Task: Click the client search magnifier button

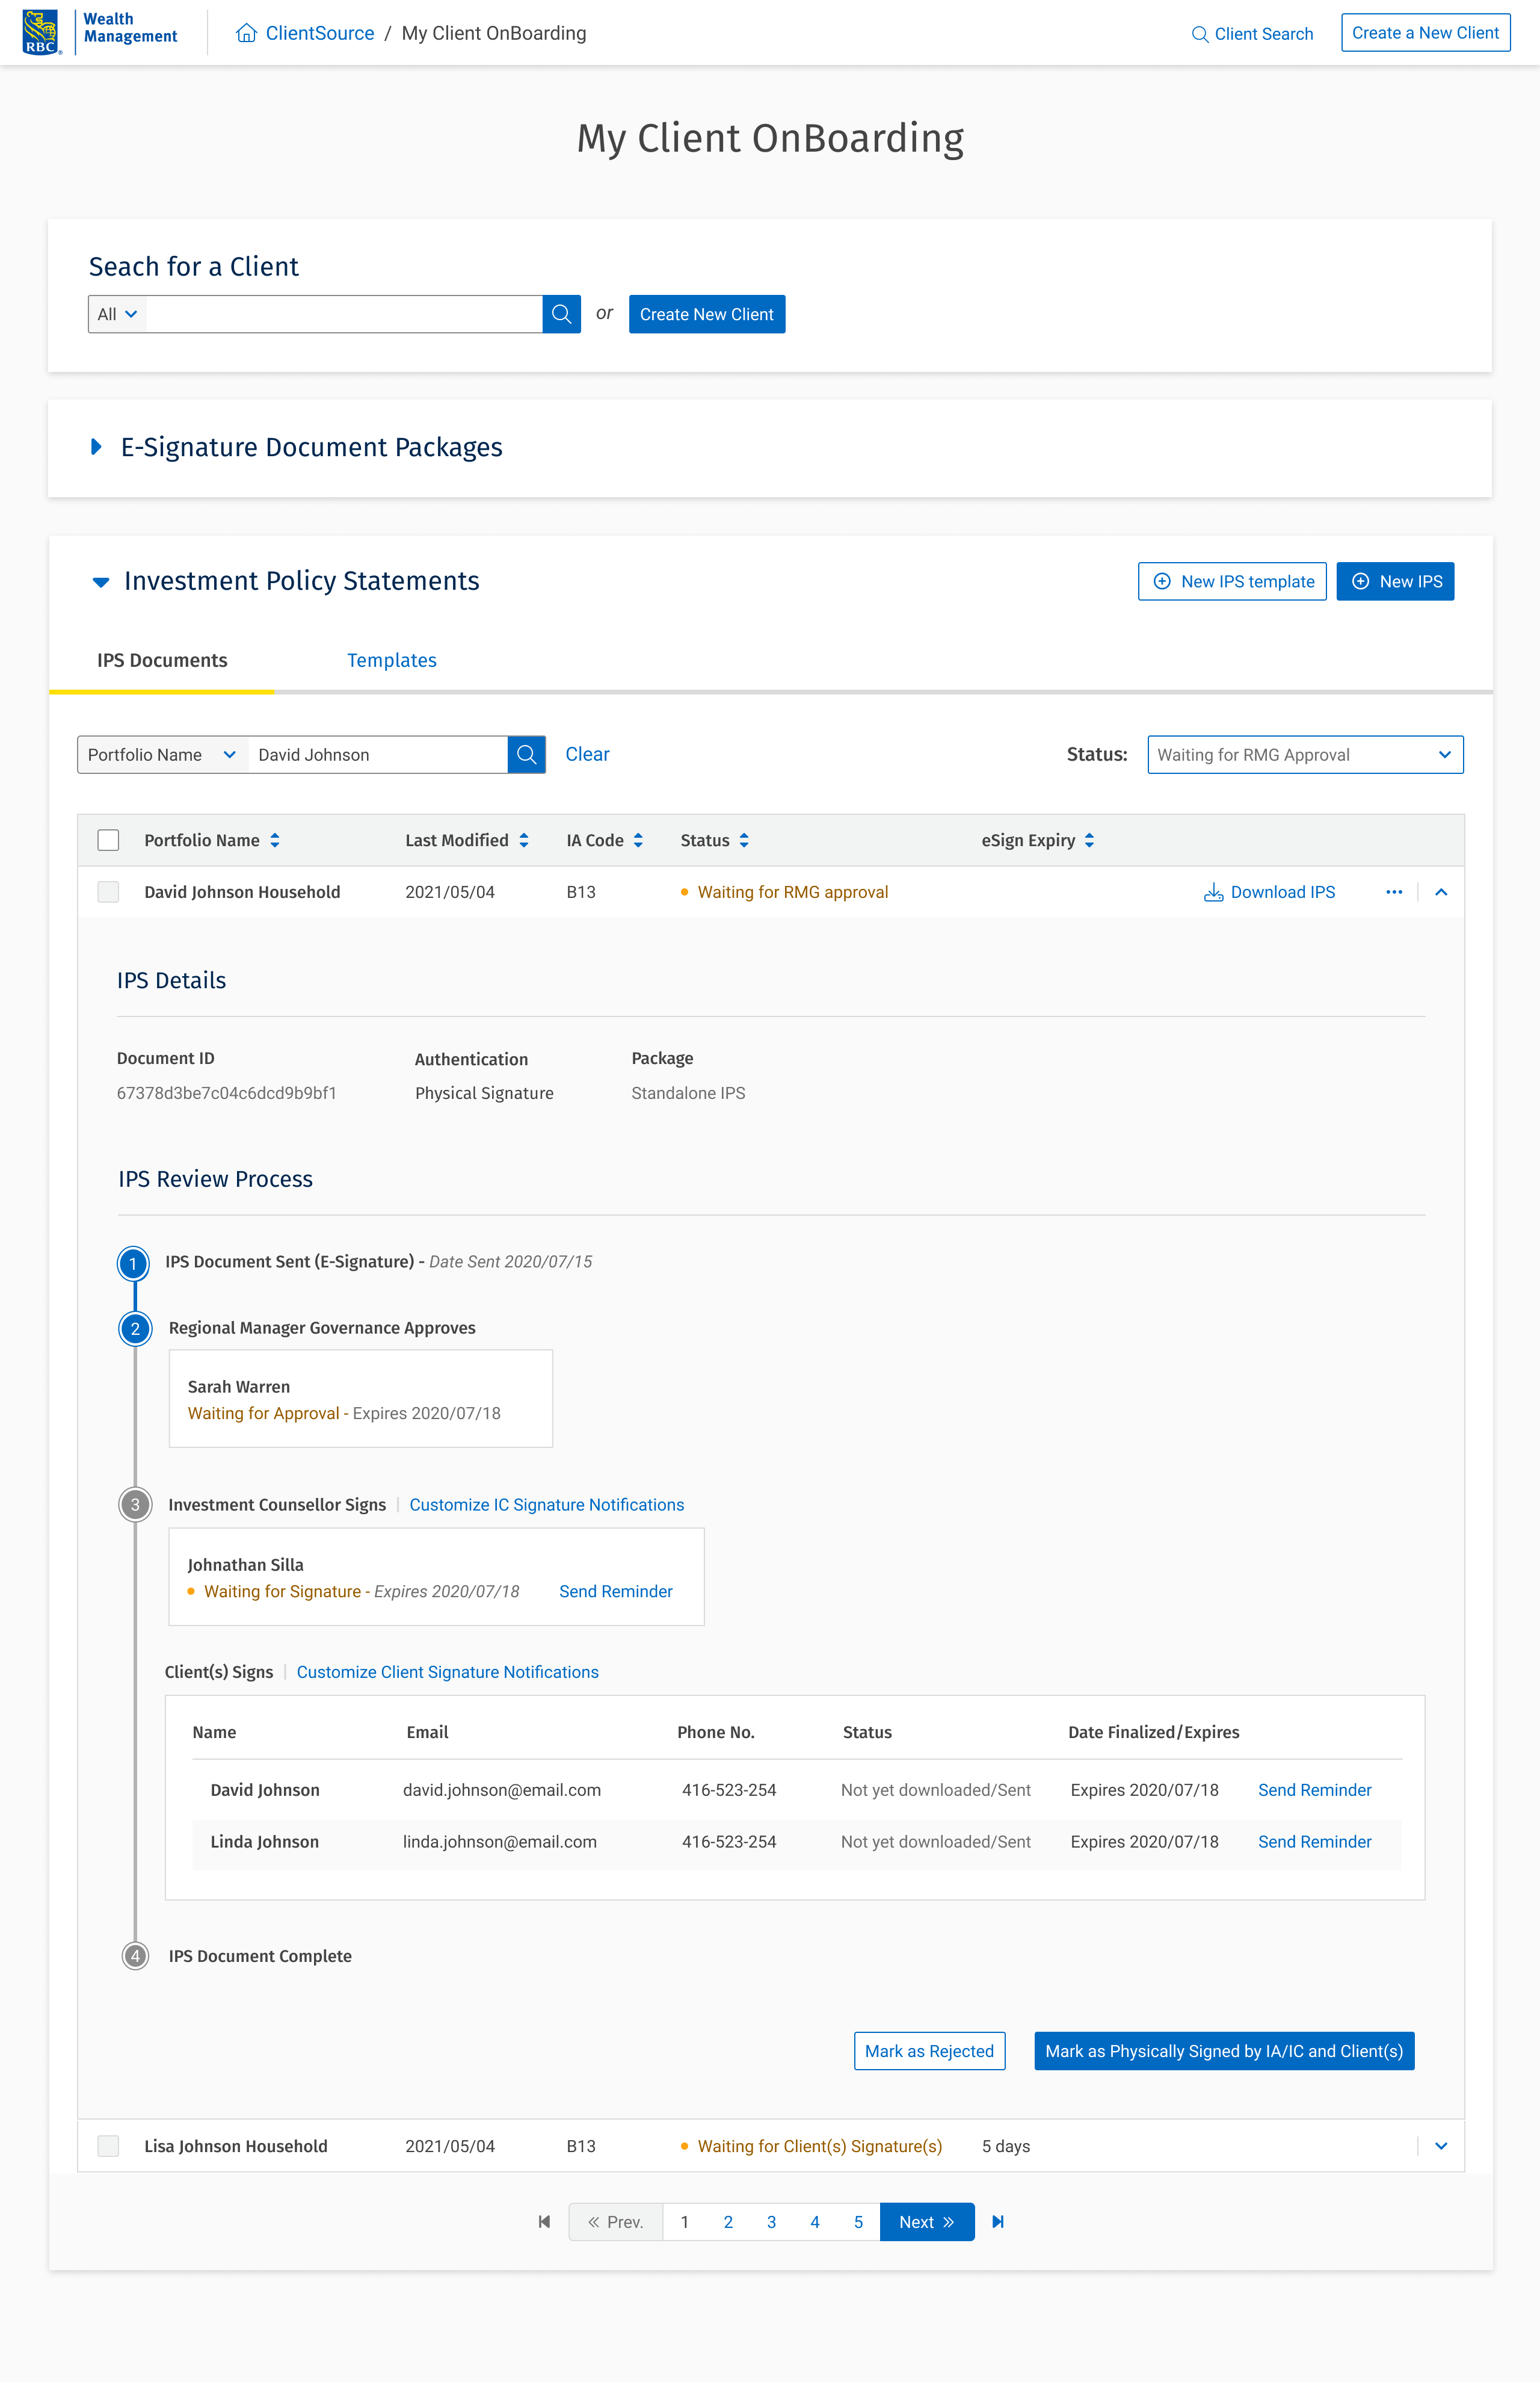Action: [x=561, y=314]
